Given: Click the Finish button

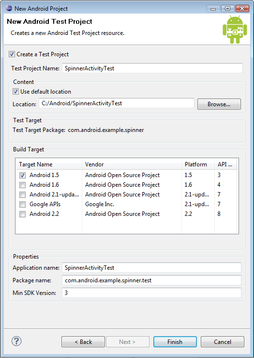Looking at the screenshot, I should click(x=175, y=342).
